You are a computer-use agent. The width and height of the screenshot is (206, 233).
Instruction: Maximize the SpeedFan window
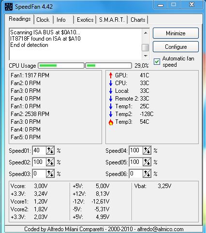pos(174,4)
